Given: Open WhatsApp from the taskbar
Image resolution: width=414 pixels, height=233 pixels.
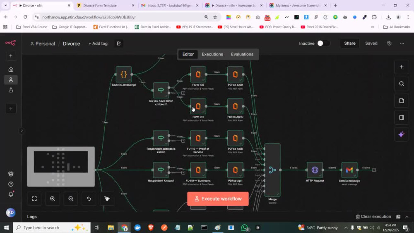Looking at the screenshot, I should (x=245, y=228).
